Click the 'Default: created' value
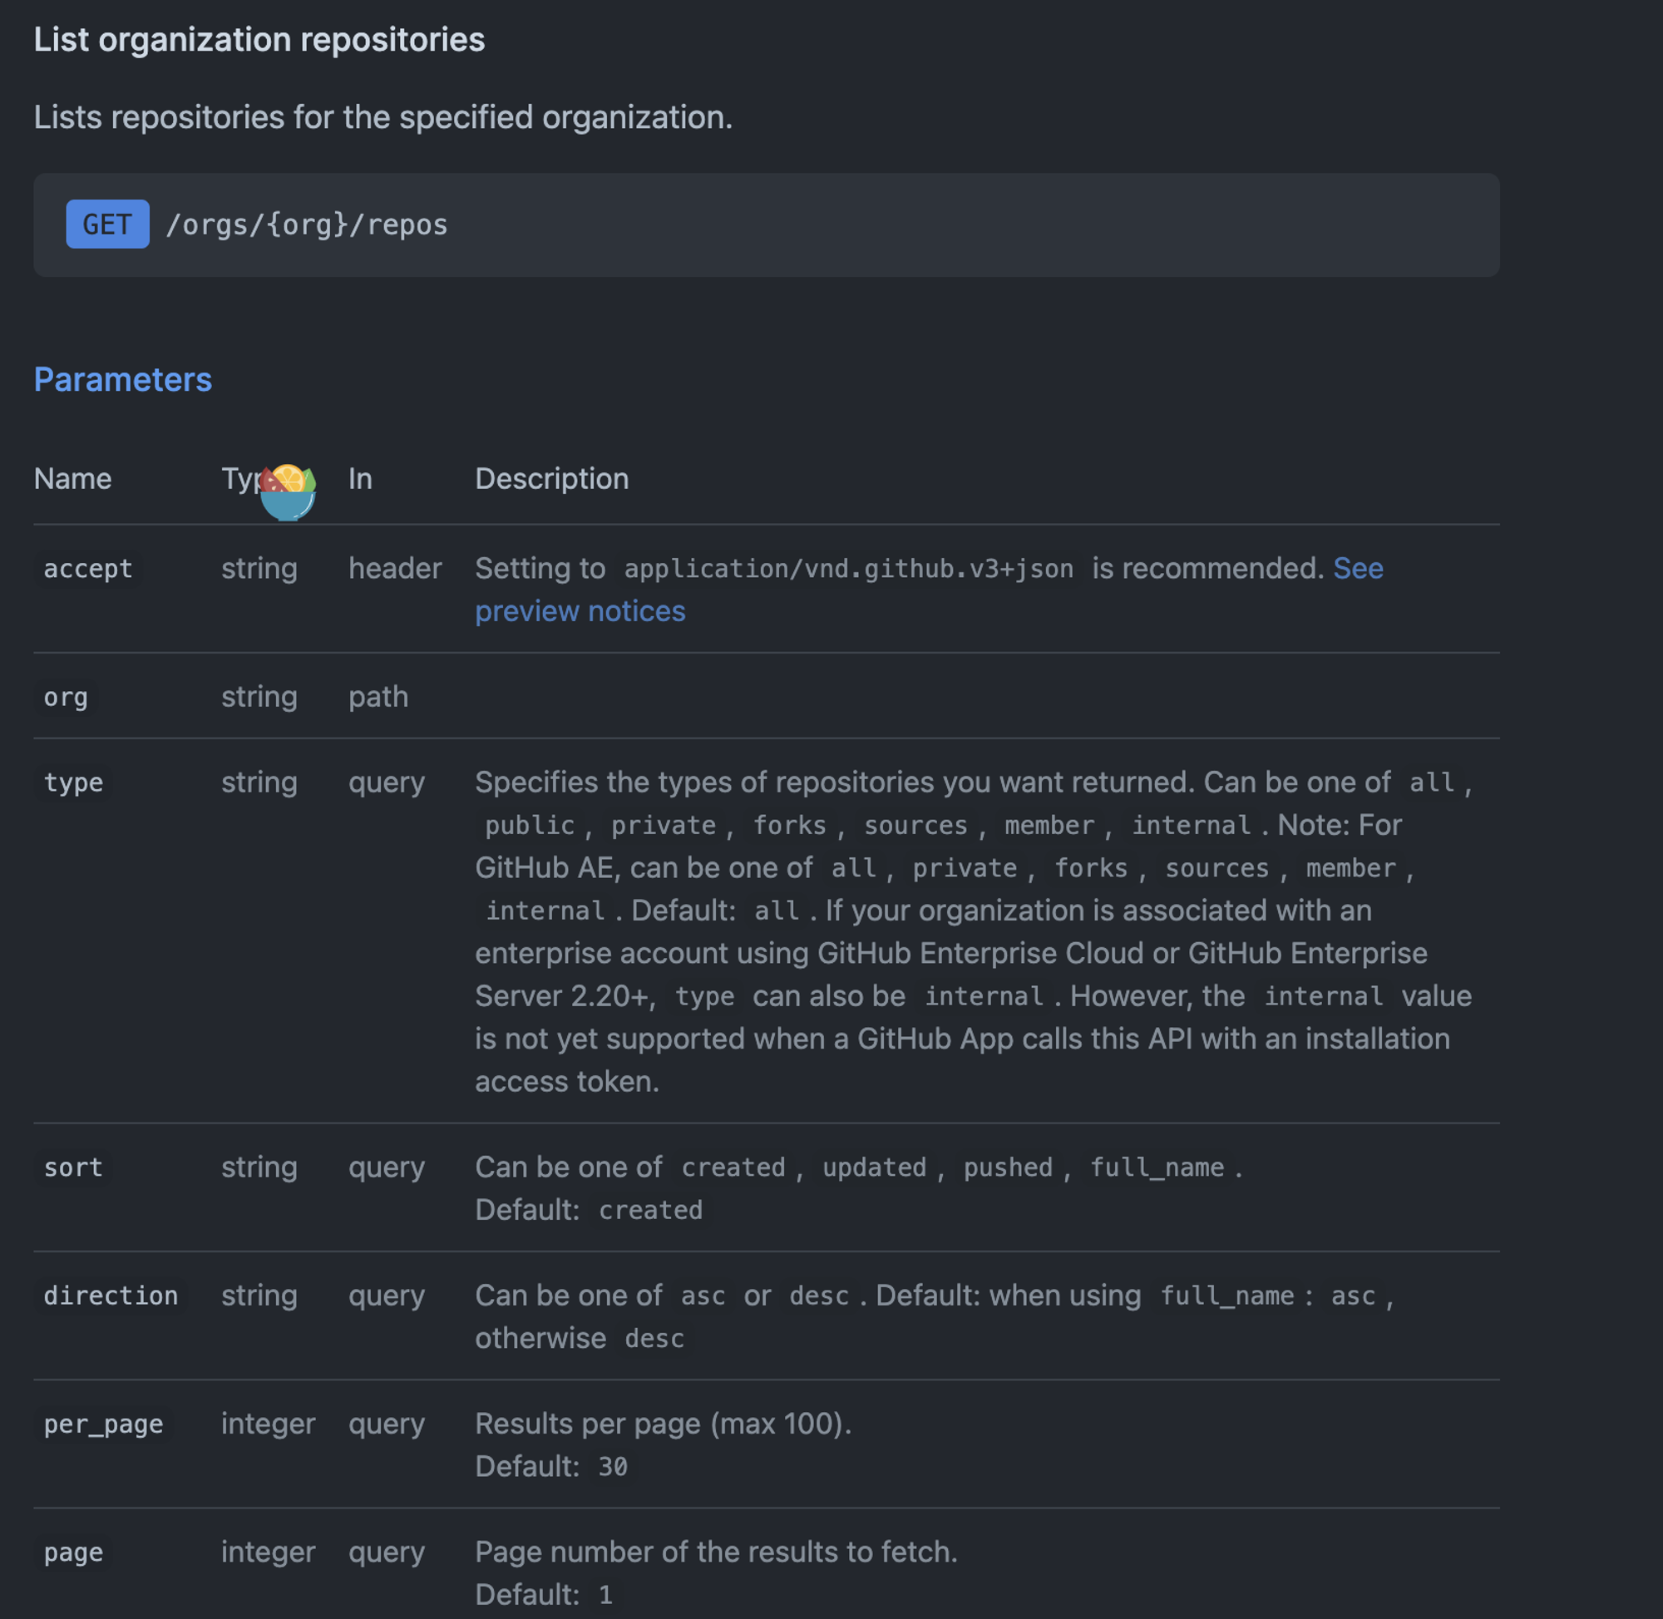 pyautogui.click(x=650, y=1211)
